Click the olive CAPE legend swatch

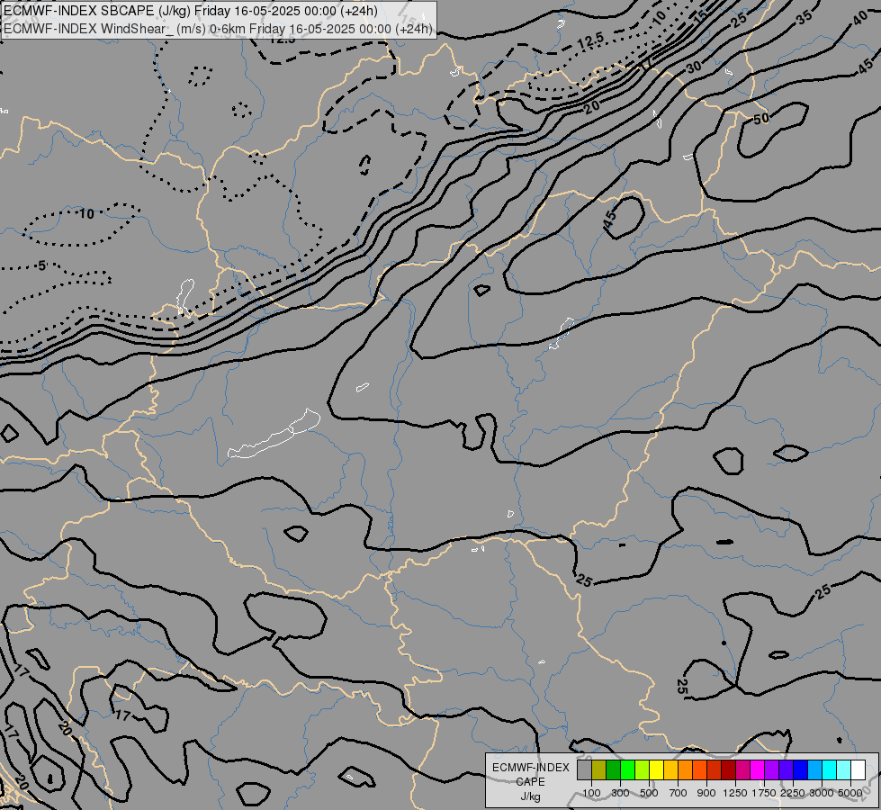tap(599, 769)
